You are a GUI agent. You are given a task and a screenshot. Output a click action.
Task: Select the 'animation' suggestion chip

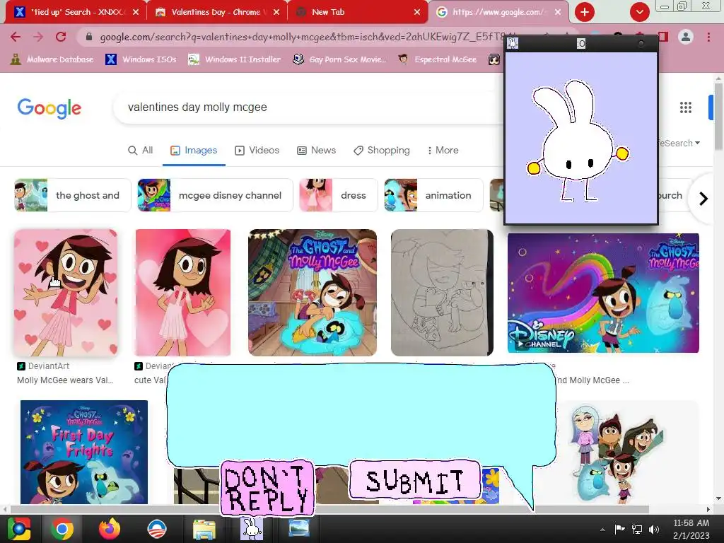coord(433,195)
